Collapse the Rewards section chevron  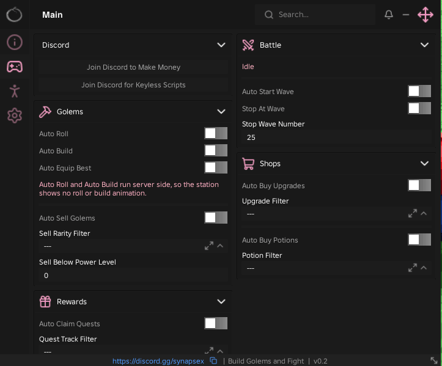click(221, 301)
